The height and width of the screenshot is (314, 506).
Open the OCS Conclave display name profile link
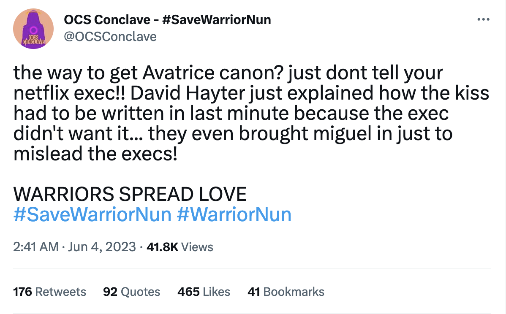click(x=167, y=19)
